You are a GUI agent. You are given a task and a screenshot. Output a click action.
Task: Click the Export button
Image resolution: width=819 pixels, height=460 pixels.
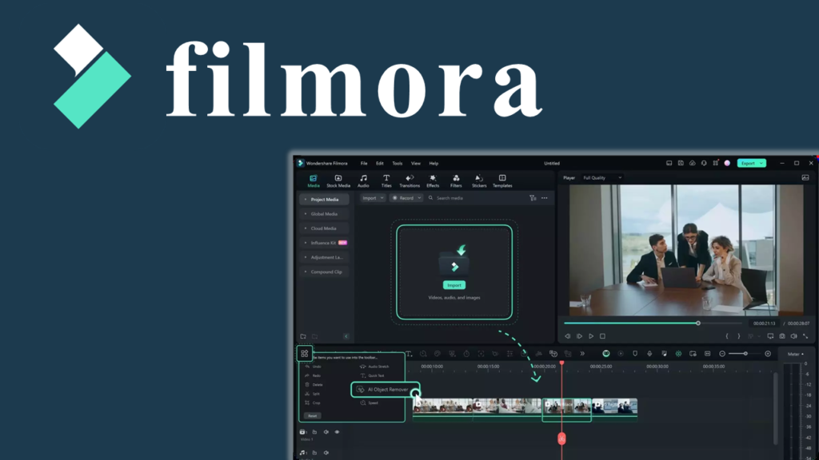(752, 163)
